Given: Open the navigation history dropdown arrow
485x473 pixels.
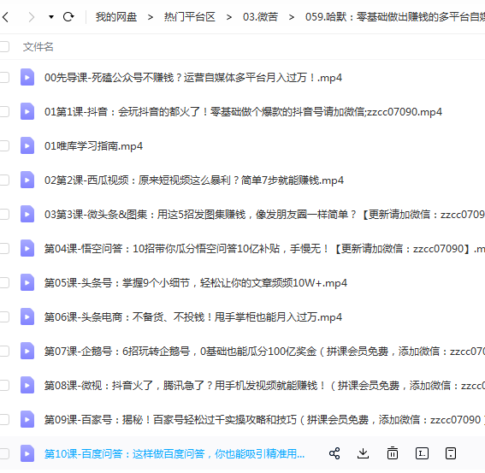Looking at the screenshot, I should 51,17.
